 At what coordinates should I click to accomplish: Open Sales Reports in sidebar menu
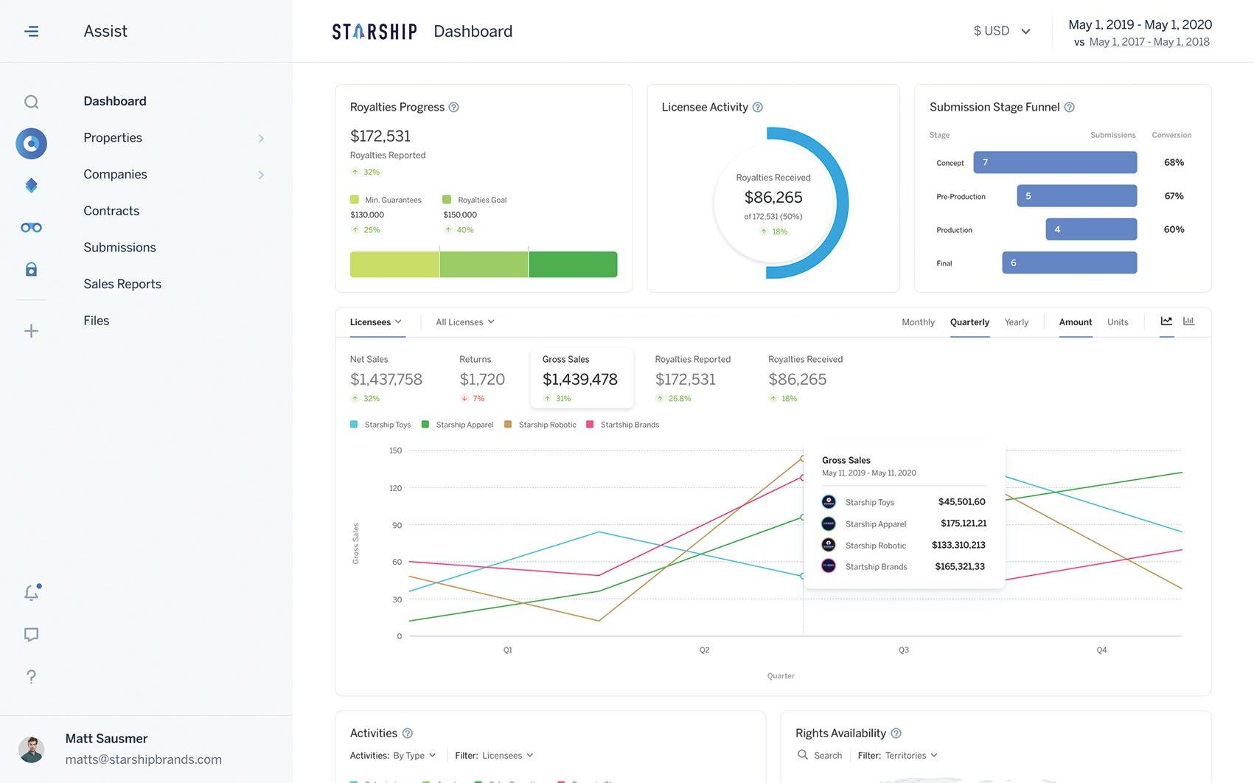(122, 284)
